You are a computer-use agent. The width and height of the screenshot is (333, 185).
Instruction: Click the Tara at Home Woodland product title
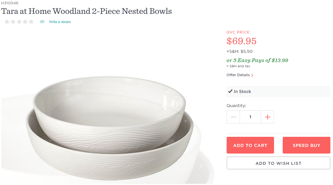[87, 11]
